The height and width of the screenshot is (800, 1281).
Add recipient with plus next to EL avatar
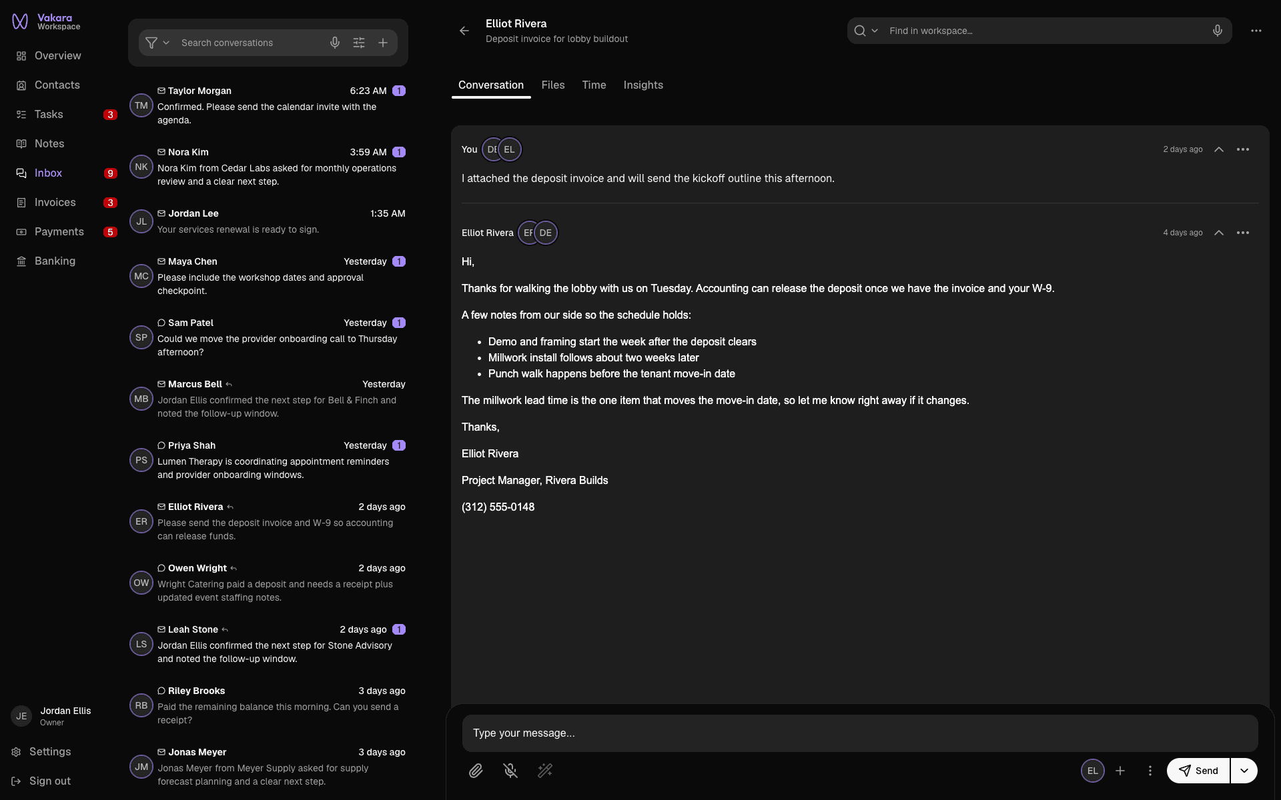tap(1120, 771)
